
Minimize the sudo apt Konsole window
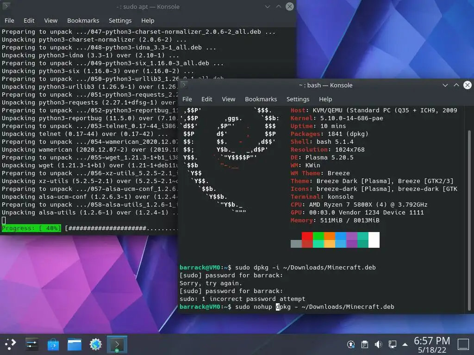pos(267,6)
